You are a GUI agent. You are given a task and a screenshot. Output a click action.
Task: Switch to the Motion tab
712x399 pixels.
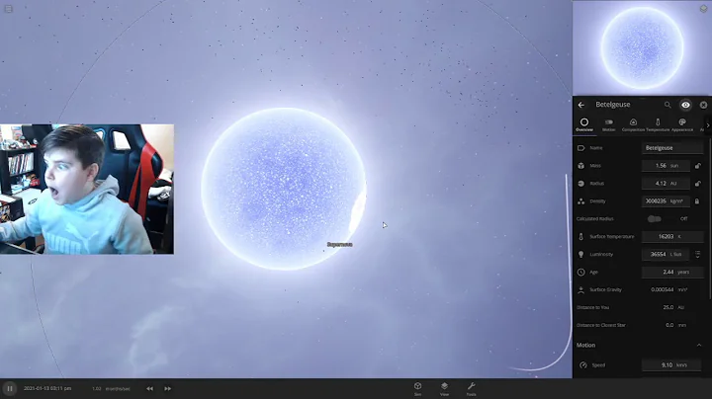coord(608,124)
